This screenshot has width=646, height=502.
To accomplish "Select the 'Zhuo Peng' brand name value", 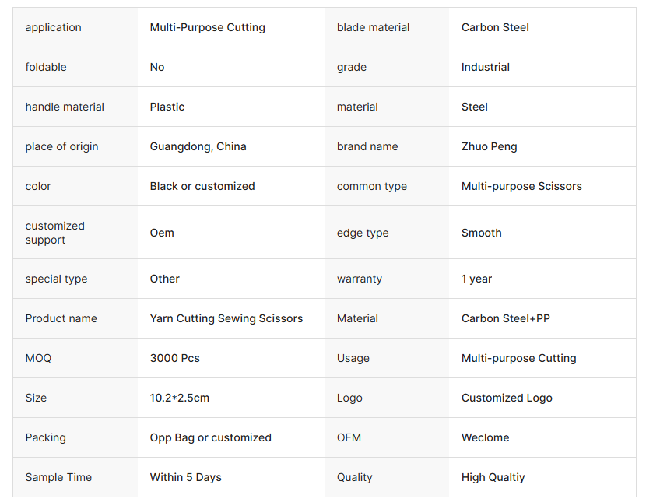I will [489, 146].
